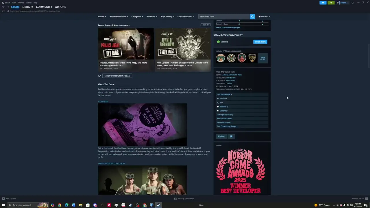This screenshot has width=370, height=208.
Task: Switch to the STORE tab
Action: 15,7
